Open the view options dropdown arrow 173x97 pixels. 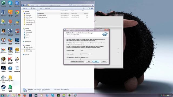pyautogui.click(x=86, y=8)
